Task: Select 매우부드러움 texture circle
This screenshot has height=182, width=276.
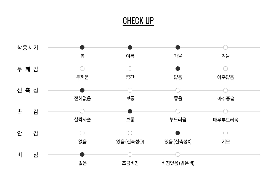Action: pos(225,112)
